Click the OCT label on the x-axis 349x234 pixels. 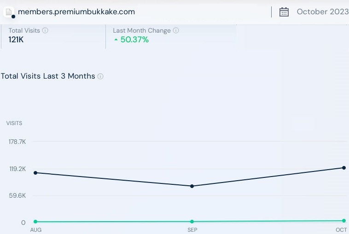coord(341,230)
